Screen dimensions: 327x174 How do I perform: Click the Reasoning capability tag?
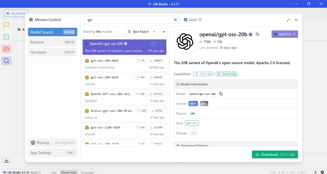pos(226,74)
